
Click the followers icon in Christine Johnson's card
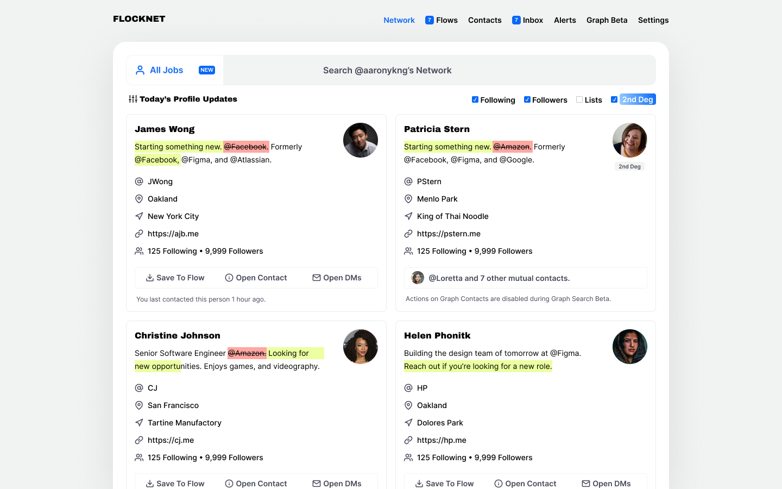click(139, 457)
